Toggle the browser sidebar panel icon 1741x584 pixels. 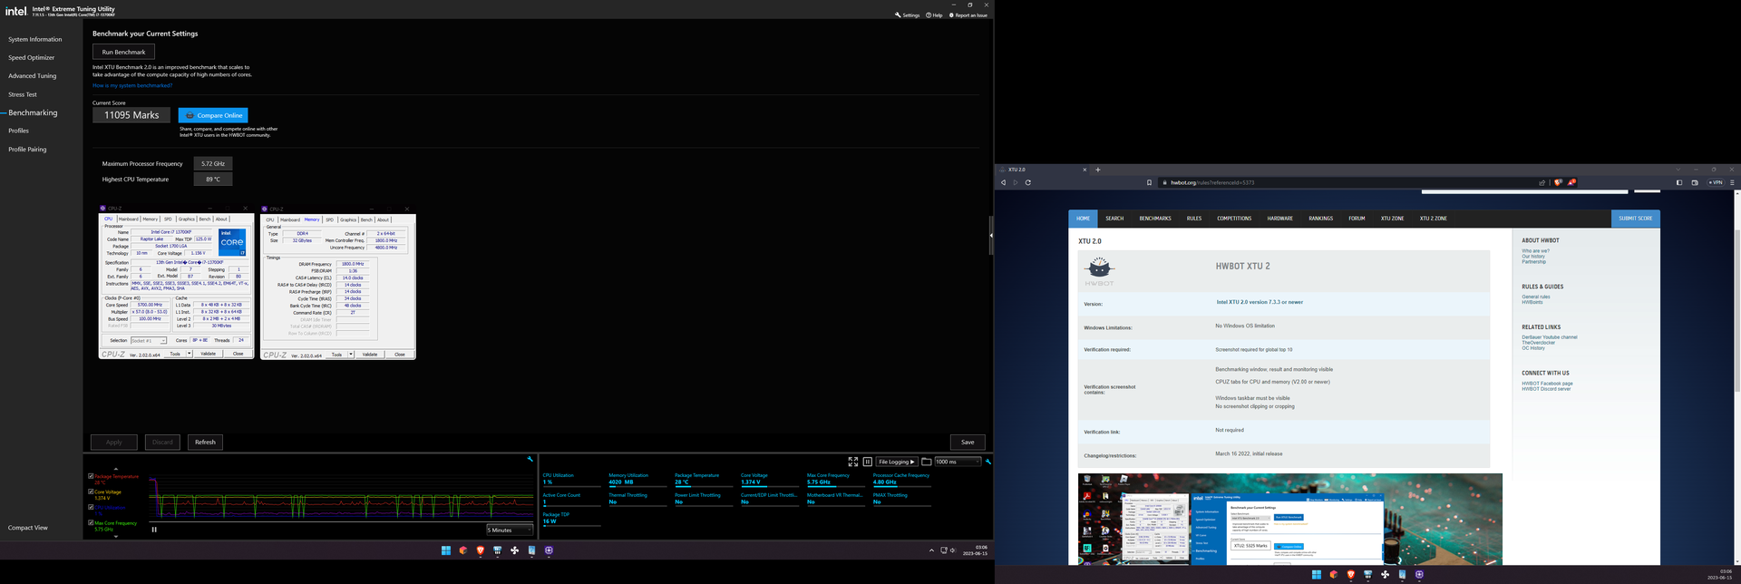click(x=1678, y=182)
